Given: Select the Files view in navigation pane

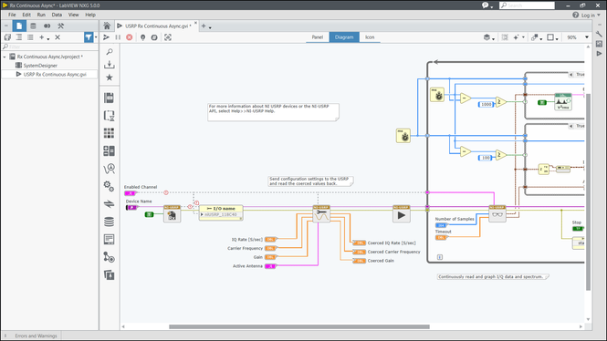Looking at the screenshot, I should coord(19,26).
